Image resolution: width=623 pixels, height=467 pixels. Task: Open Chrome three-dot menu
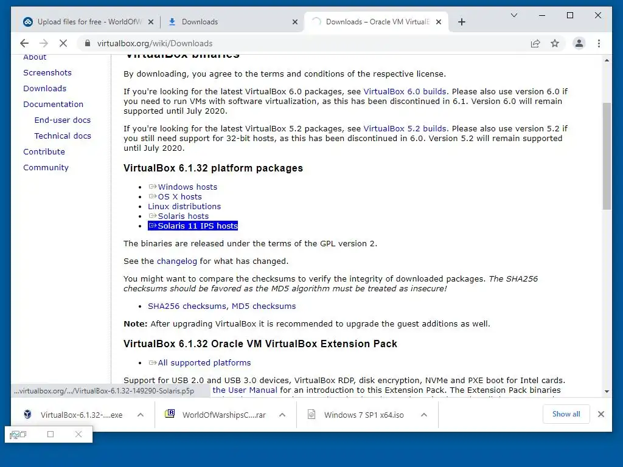(599, 43)
